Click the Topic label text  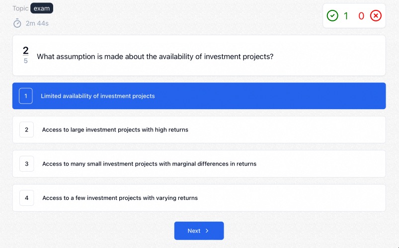click(20, 8)
